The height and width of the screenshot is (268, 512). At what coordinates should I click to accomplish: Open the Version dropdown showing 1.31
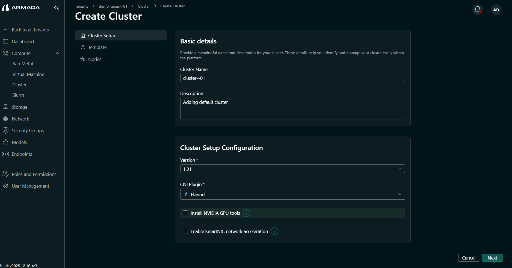pos(292,169)
